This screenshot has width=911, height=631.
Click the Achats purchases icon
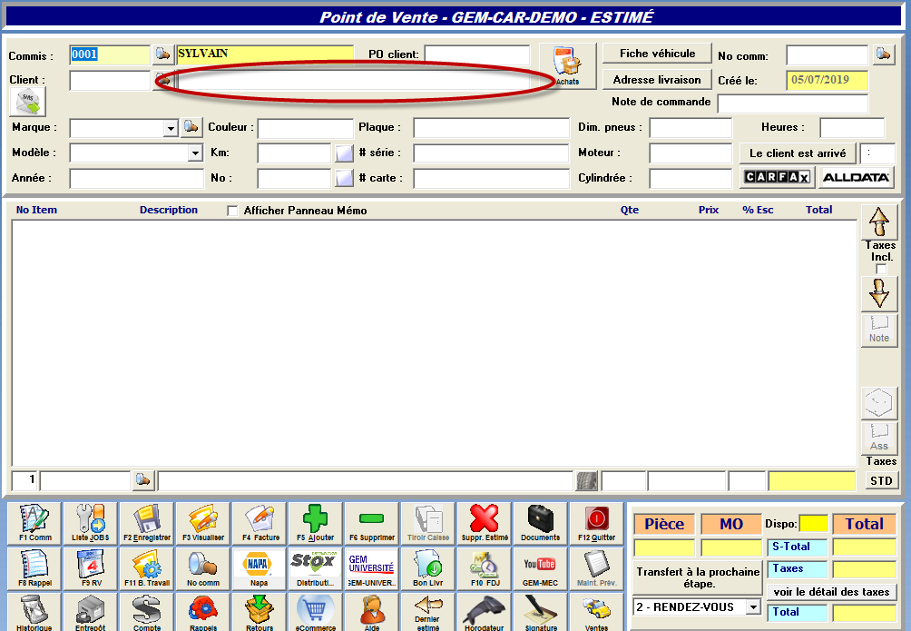[567, 66]
